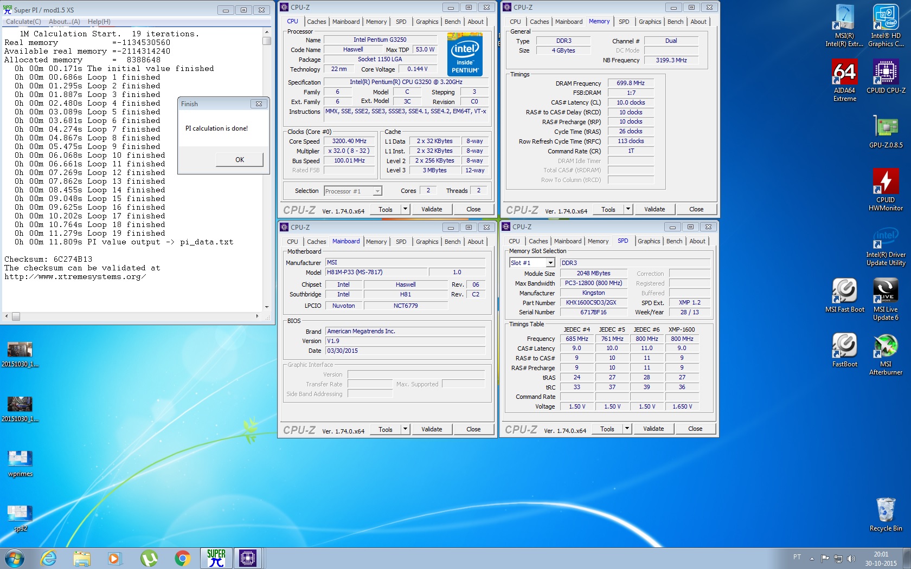The height and width of the screenshot is (569, 911).
Task: Click Validate in CPU tab window
Action: (x=432, y=209)
